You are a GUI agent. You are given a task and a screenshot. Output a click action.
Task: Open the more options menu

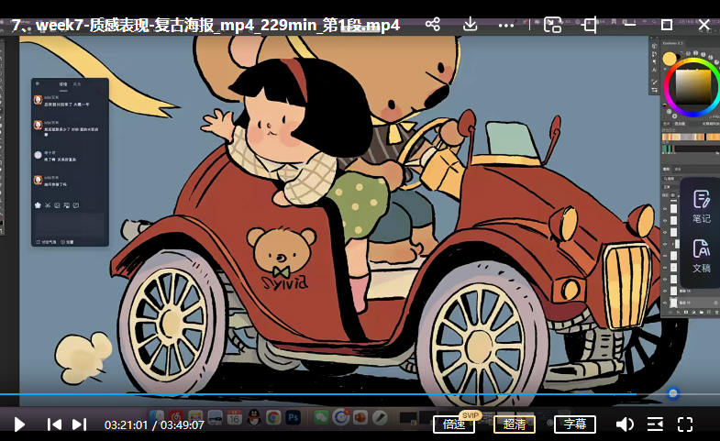(505, 25)
